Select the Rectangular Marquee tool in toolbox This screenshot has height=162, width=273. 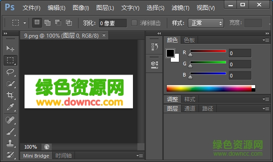point(10,60)
